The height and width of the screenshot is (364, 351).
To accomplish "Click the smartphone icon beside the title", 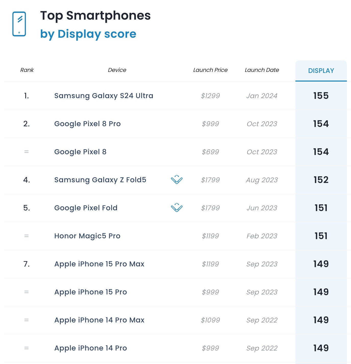I will click(19, 24).
